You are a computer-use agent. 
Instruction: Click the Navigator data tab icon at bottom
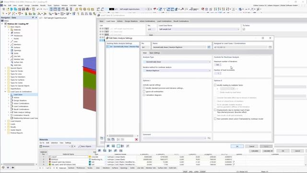[x=3, y=168]
